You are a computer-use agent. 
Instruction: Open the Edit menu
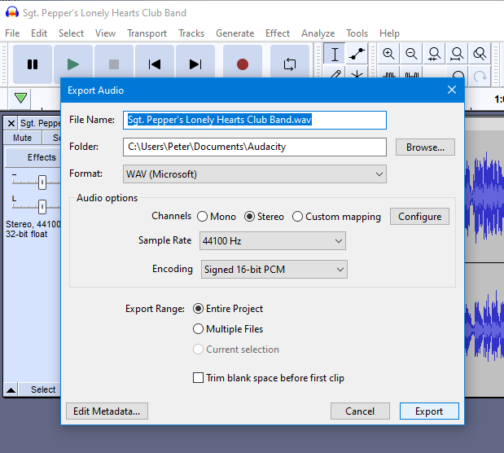point(39,33)
